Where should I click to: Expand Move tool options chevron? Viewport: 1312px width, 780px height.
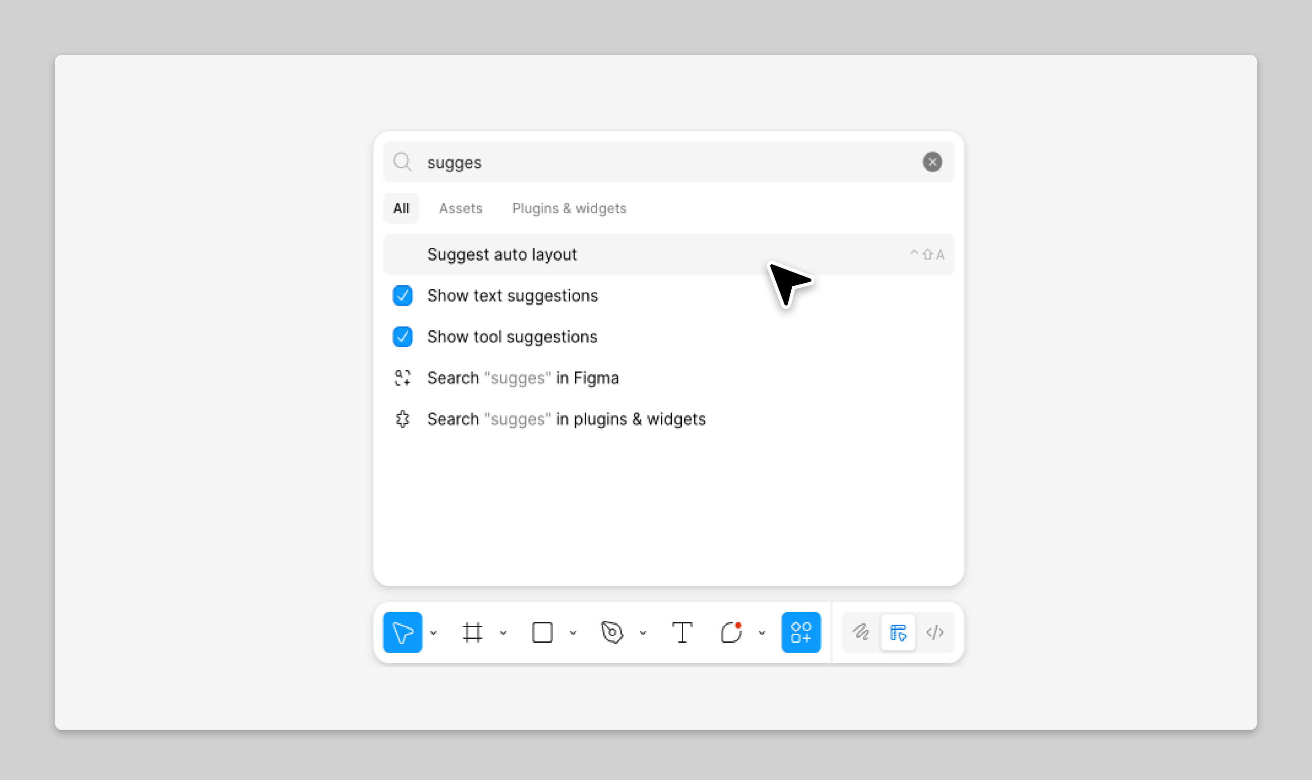(x=433, y=633)
